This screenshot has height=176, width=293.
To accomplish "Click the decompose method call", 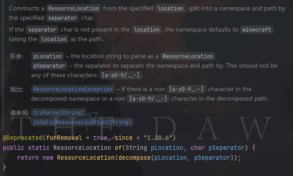I will point(135,157).
